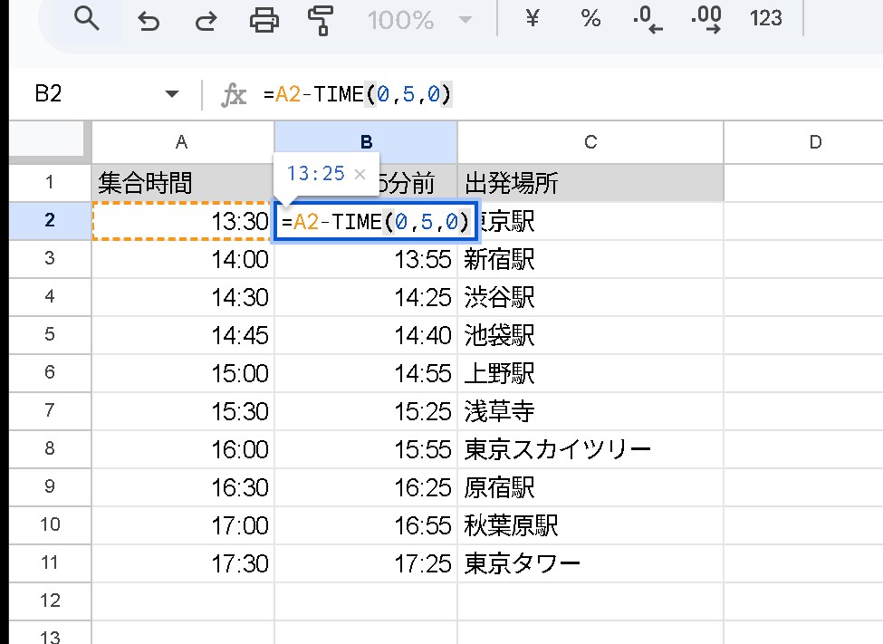The image size is (883, 644).
Task: Undo the last action
Action: (148, 18)
